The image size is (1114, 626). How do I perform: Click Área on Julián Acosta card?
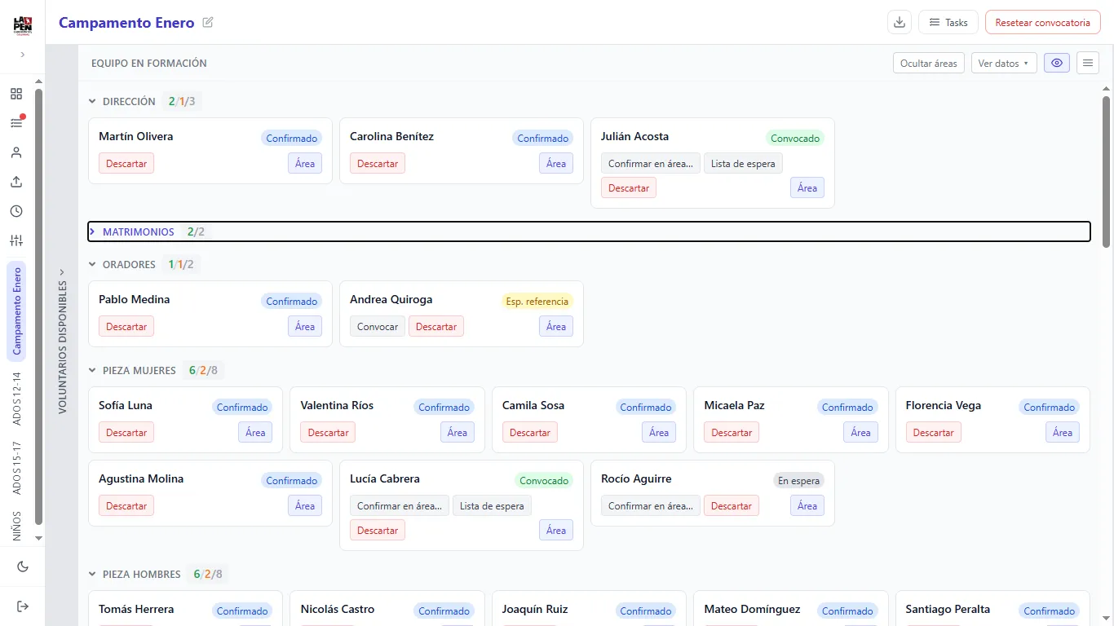pyautogui.click(x=807, y=187)
